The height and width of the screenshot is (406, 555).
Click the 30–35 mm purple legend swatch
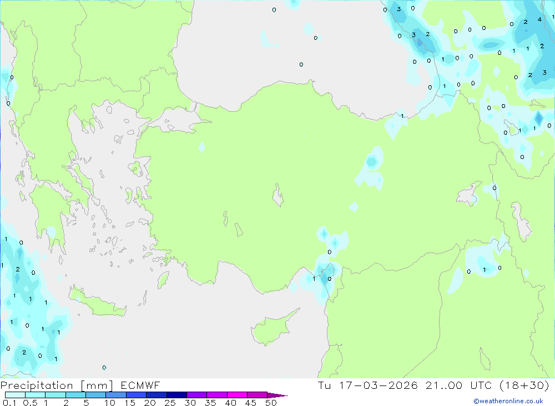tap(196, 395)
